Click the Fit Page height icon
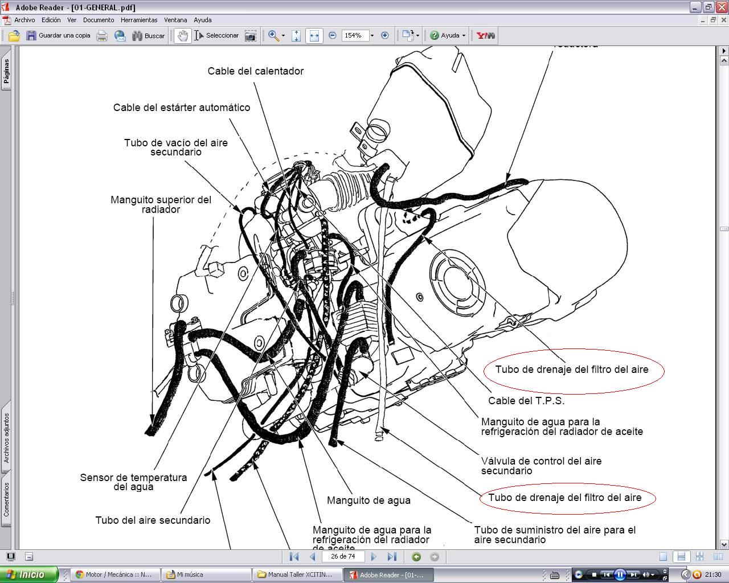Viewport: 729px width, 583px height. [x=296, y=35]
